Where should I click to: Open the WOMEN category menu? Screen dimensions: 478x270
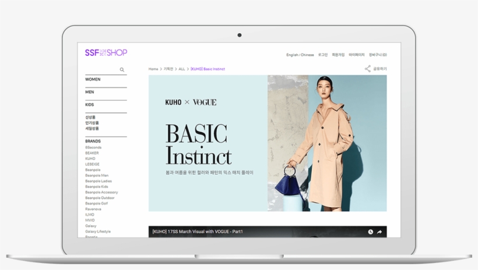93,80
